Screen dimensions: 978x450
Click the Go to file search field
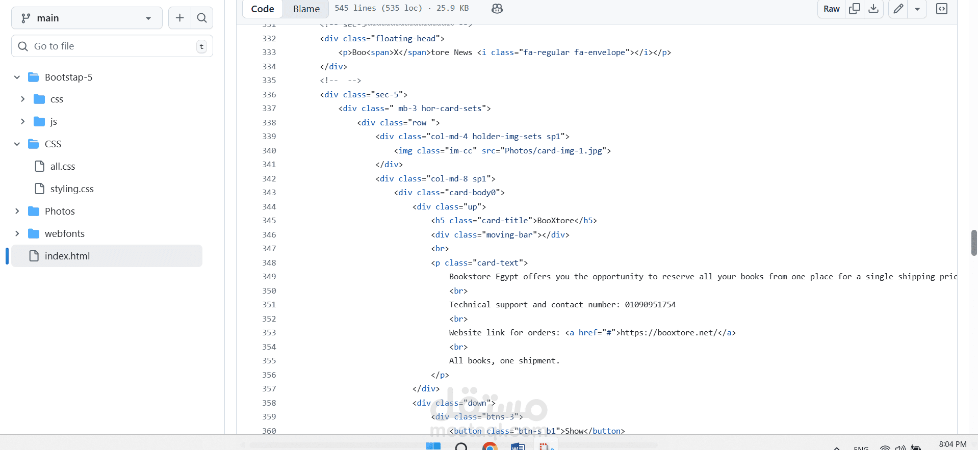(112, 46)
